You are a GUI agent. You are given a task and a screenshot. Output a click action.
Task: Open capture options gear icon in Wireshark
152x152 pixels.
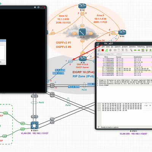[x=111, y=50]
